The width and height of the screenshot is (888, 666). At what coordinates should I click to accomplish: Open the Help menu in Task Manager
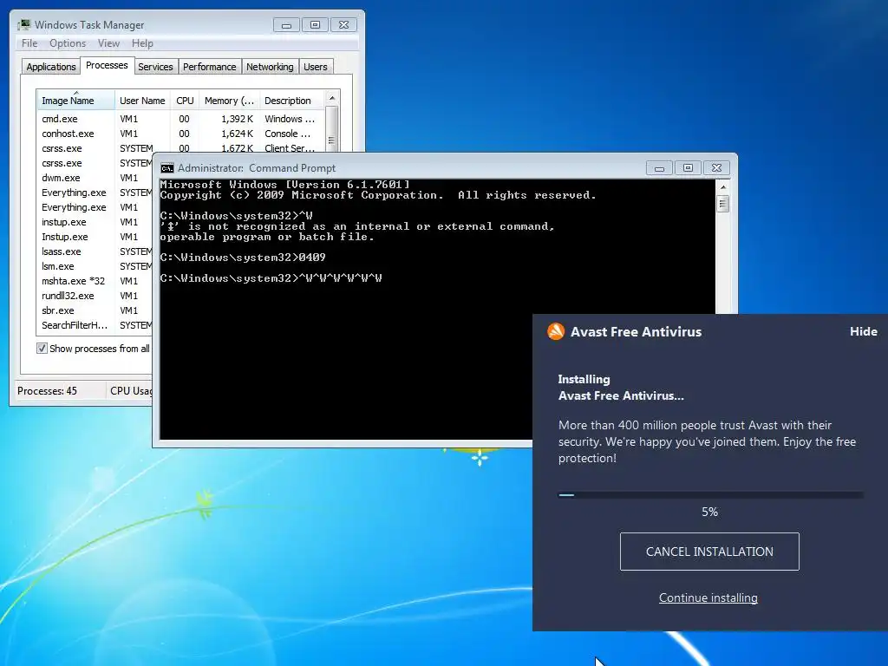(x=142, y=43)
